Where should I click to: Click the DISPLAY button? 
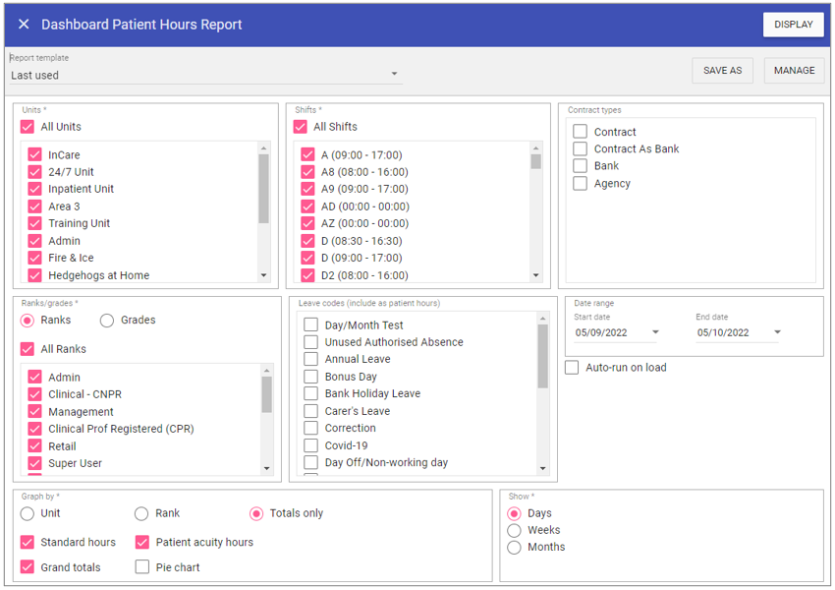coord(793,25)
